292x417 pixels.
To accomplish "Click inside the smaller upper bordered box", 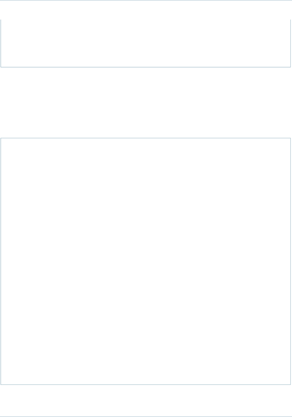I will (x=145, y=43).
